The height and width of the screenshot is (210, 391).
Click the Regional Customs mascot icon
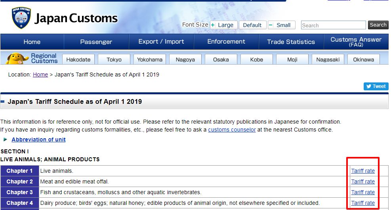pos(17,59)
